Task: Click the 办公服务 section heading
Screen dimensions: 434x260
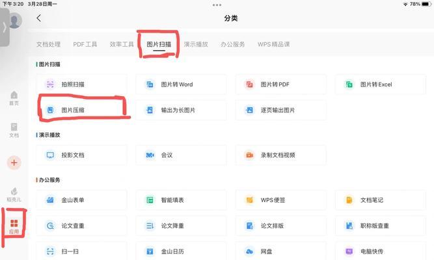Action: pos(49,180)
